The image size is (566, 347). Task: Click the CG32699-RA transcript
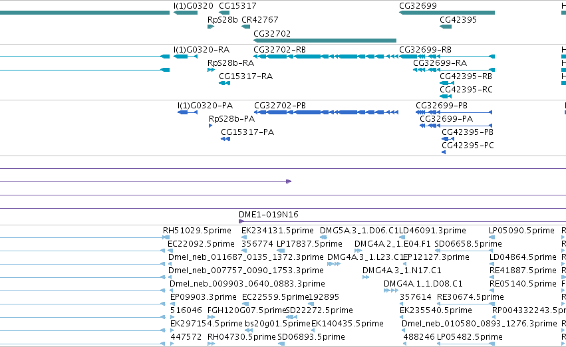[x=454, y=70]
